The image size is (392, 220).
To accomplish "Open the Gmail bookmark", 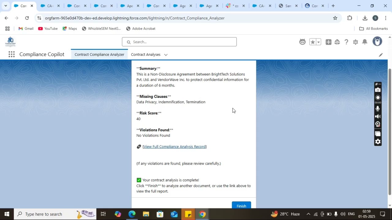I will click(x=26, y=29).
